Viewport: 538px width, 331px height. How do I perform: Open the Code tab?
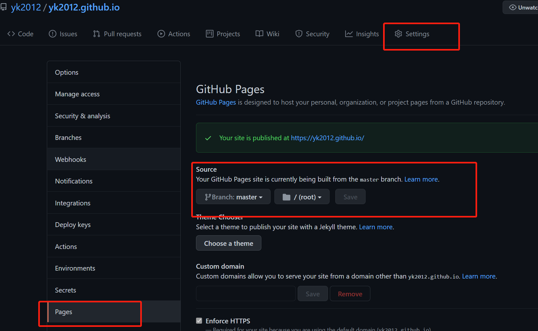pos(20,34)
